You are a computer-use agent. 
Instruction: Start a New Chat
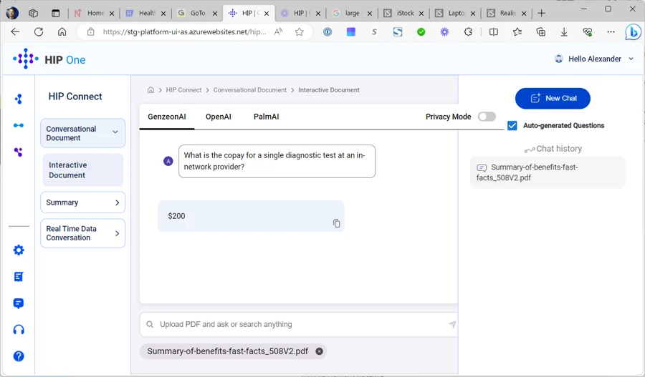tap(553, 98)
